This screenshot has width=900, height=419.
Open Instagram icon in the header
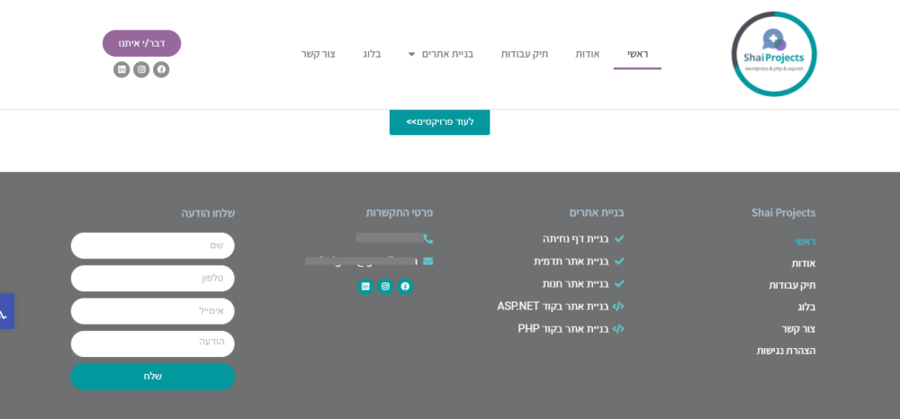(x=141, y=69)
